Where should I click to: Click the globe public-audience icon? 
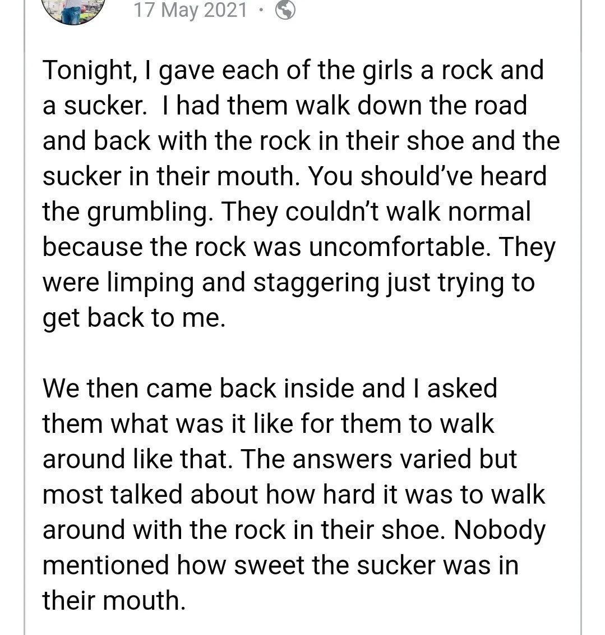click(x=285, y=10)
